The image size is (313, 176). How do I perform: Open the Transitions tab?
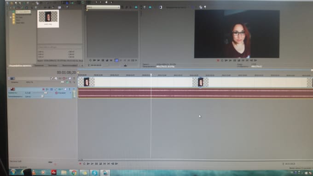(x=52, y=65)
